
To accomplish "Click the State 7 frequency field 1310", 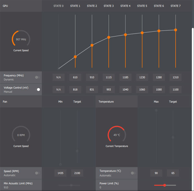I will (176, 77).
